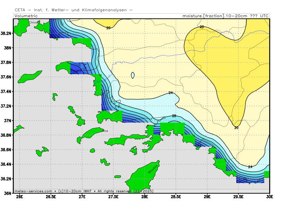283x212 pixels.
Task: Select the "29.5E" longitude tick label
Action: [238, 197]
